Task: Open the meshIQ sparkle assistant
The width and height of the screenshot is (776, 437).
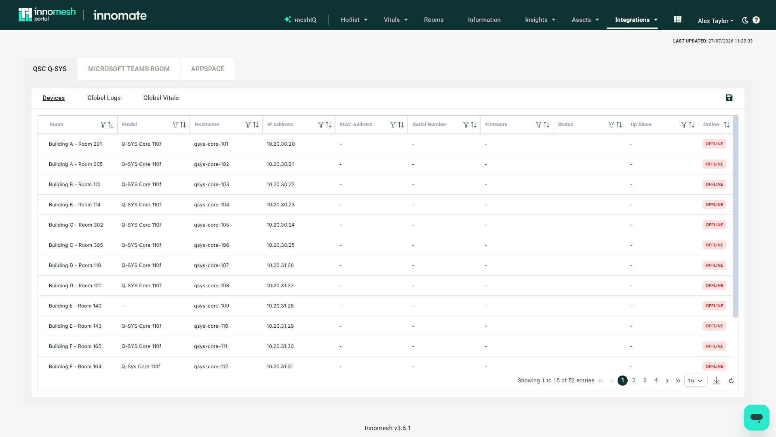Action: [x=300, y=19]
